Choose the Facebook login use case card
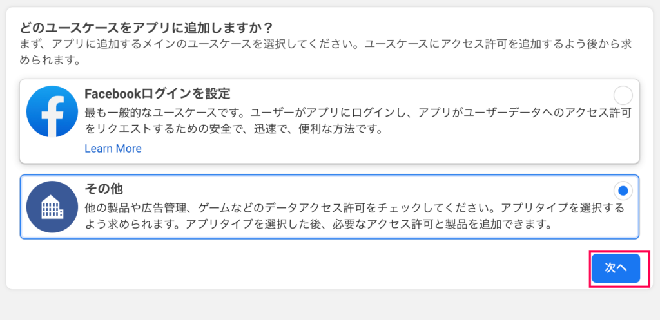 click(329, 121)
